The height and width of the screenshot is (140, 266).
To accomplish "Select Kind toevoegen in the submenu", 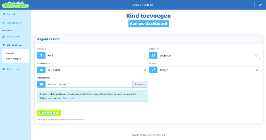I will click(x=13, y=59).
